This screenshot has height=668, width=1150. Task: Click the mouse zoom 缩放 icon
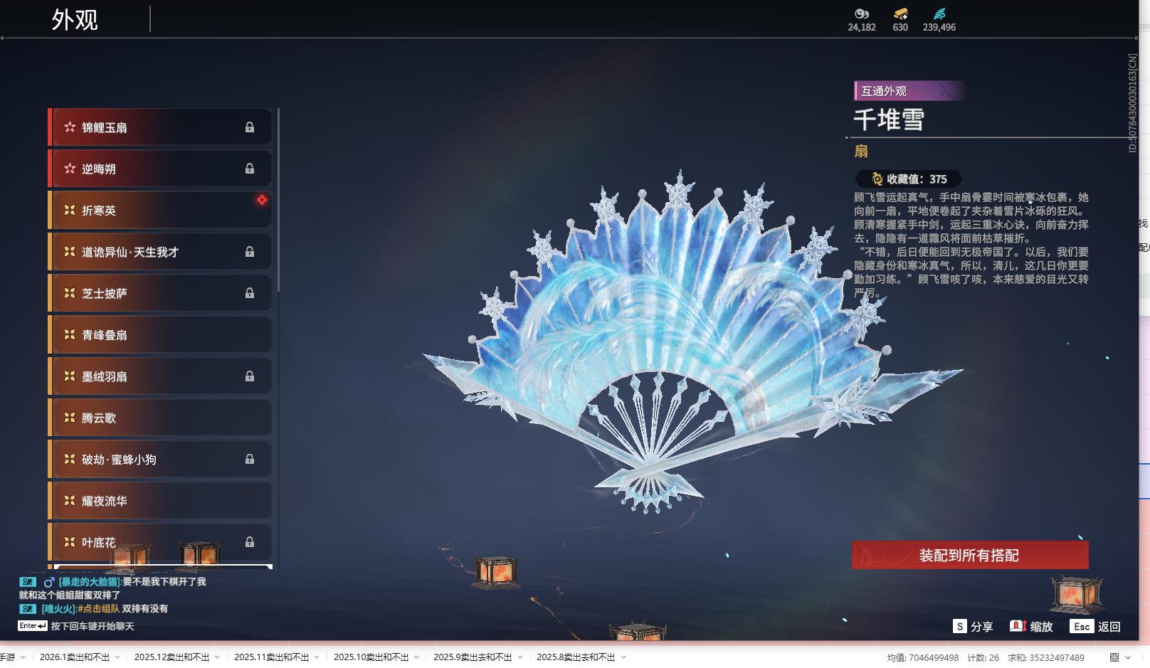pos(1018,626)
